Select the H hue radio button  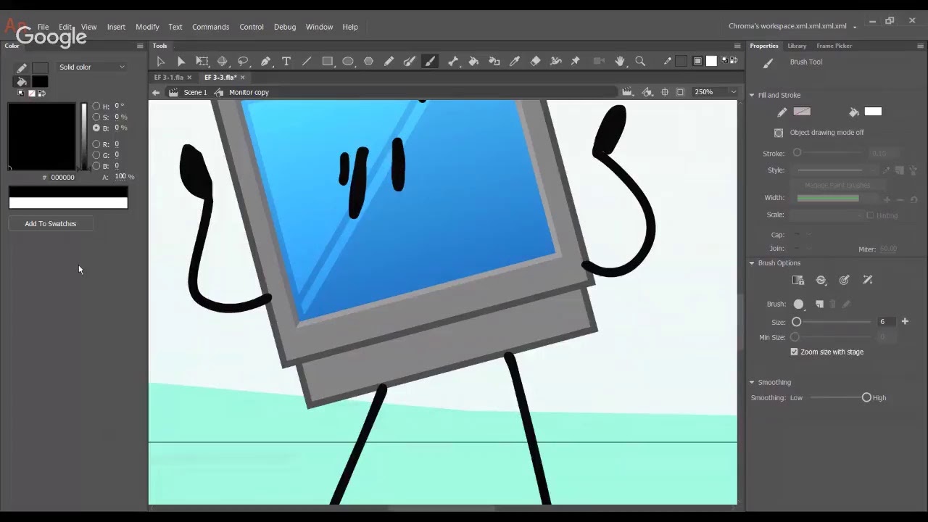96,106
